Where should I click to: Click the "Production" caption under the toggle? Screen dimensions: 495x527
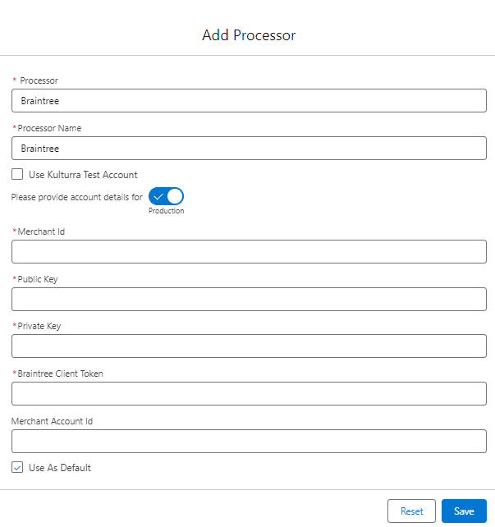166,212
